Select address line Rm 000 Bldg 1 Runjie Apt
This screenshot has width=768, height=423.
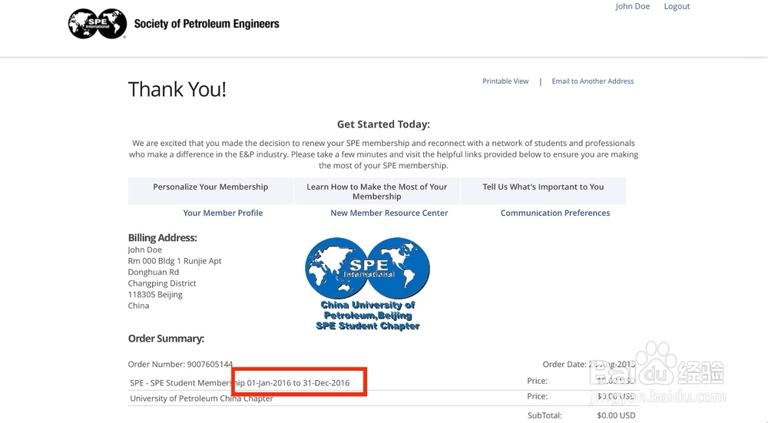[174, 261]
